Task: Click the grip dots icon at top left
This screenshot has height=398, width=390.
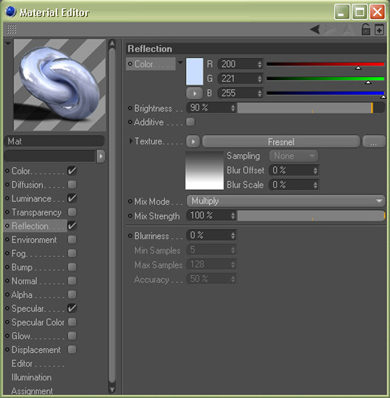Action: [x=12, y=29]
